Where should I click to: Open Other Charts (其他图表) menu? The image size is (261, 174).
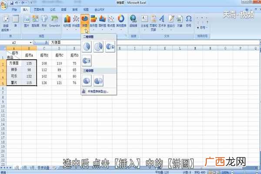coord(121,23)
